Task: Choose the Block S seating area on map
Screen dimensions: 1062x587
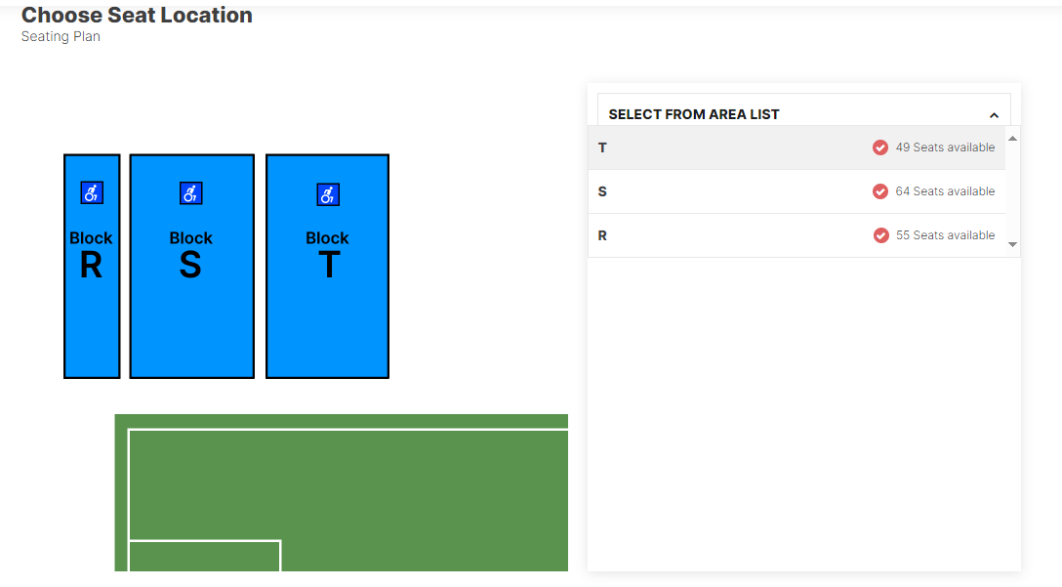Action: click(x=191, y=267)
